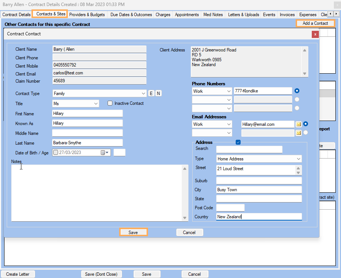Switch to the Contract Details tab

[x=16, y=15]
